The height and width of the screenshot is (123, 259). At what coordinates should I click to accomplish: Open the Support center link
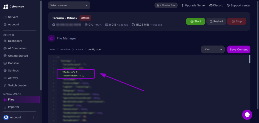point(239,5)
